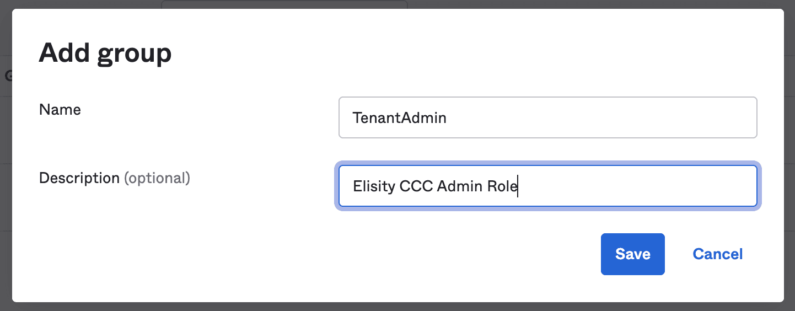795x311 pixels.
Task: Cancel the Add group dialog
Action: coord(717,254)
